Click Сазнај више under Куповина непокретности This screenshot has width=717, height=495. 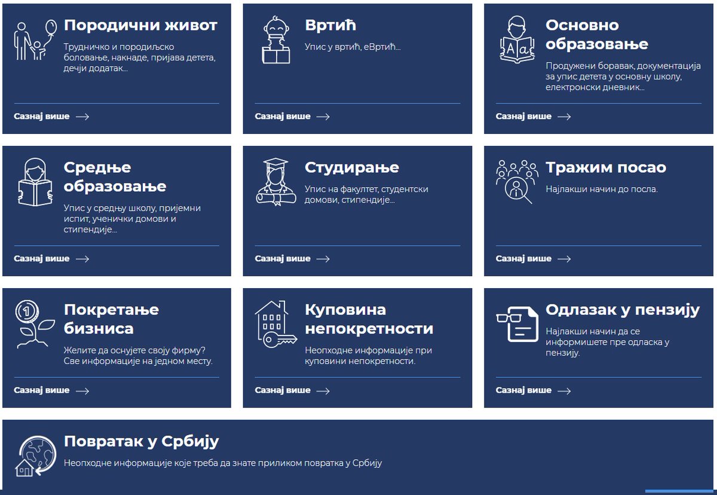(x=283, y=391)
